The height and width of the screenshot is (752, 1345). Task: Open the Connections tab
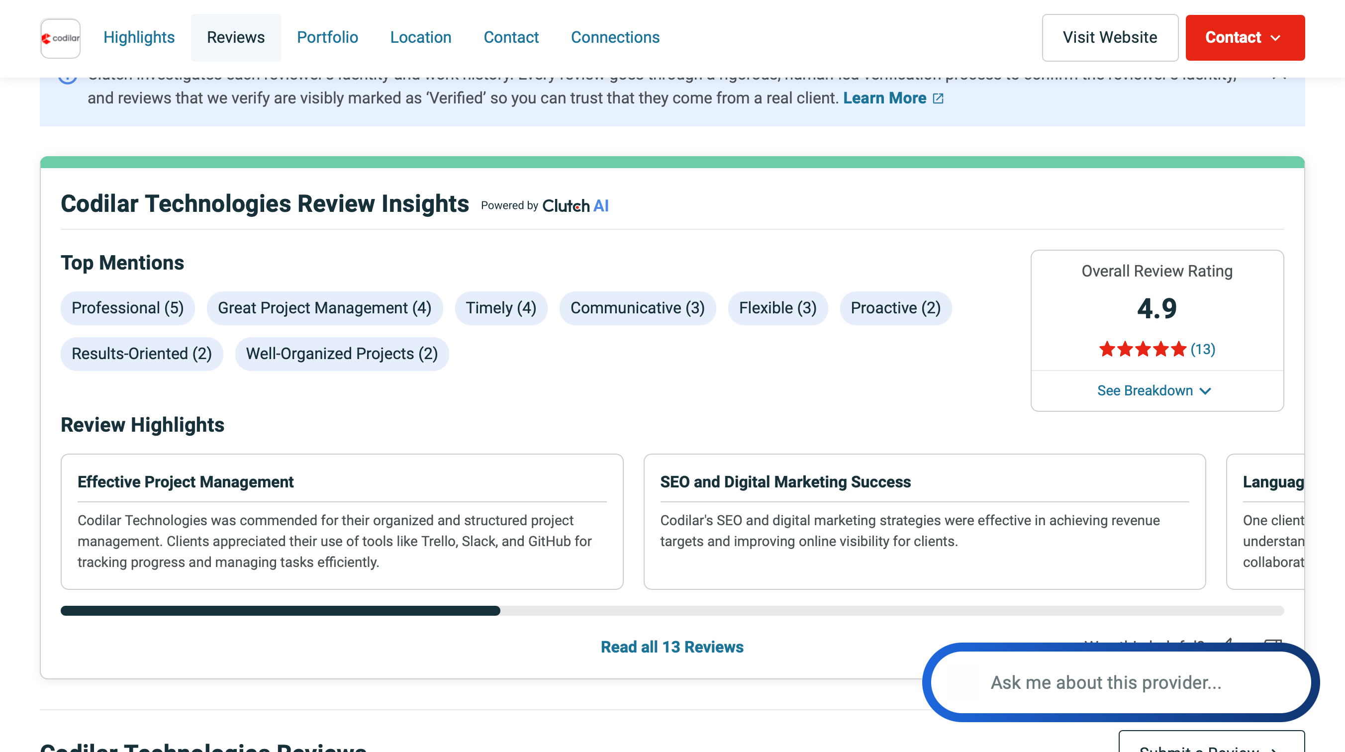click(615, 38)
